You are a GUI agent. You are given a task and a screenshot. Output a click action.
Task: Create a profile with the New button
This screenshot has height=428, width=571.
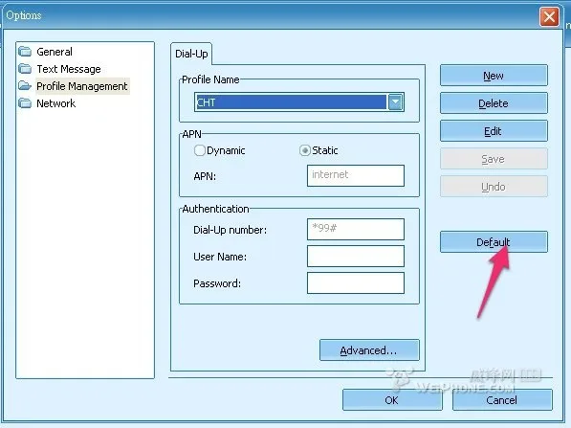(x=494, y=76)
